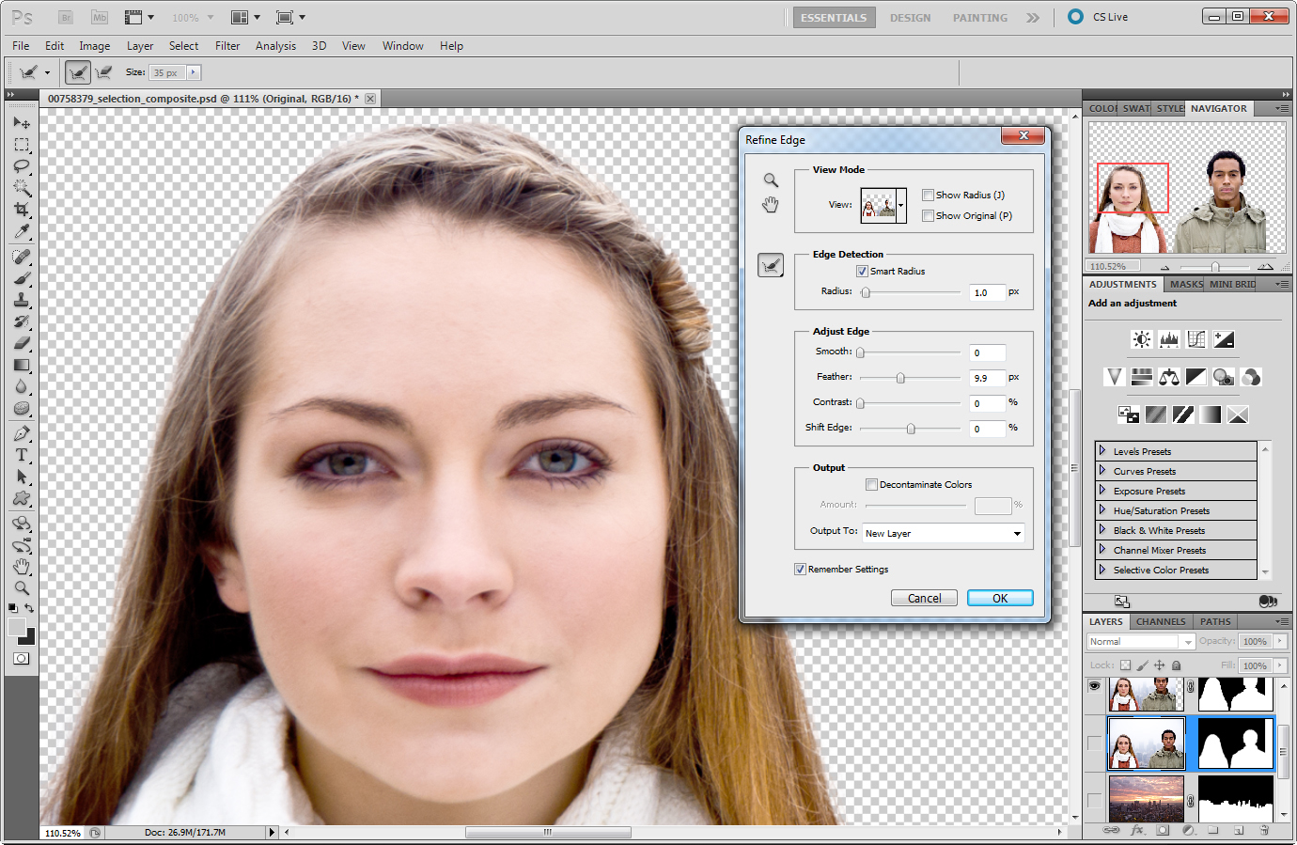Click the Hand tool in Refine Edge dialog

coord(771,205)
